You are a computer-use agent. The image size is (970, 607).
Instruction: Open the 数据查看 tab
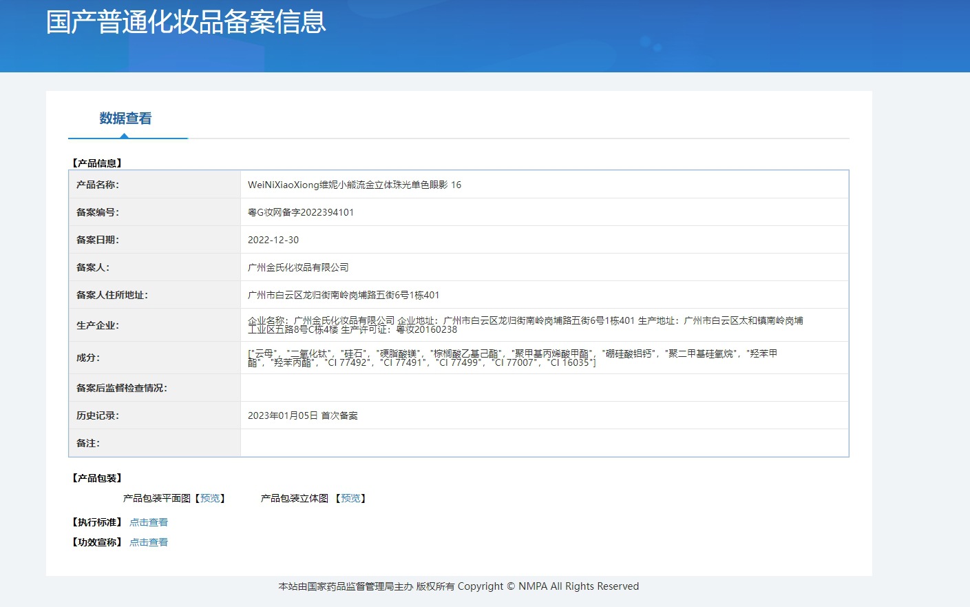[x=125, y=119]
